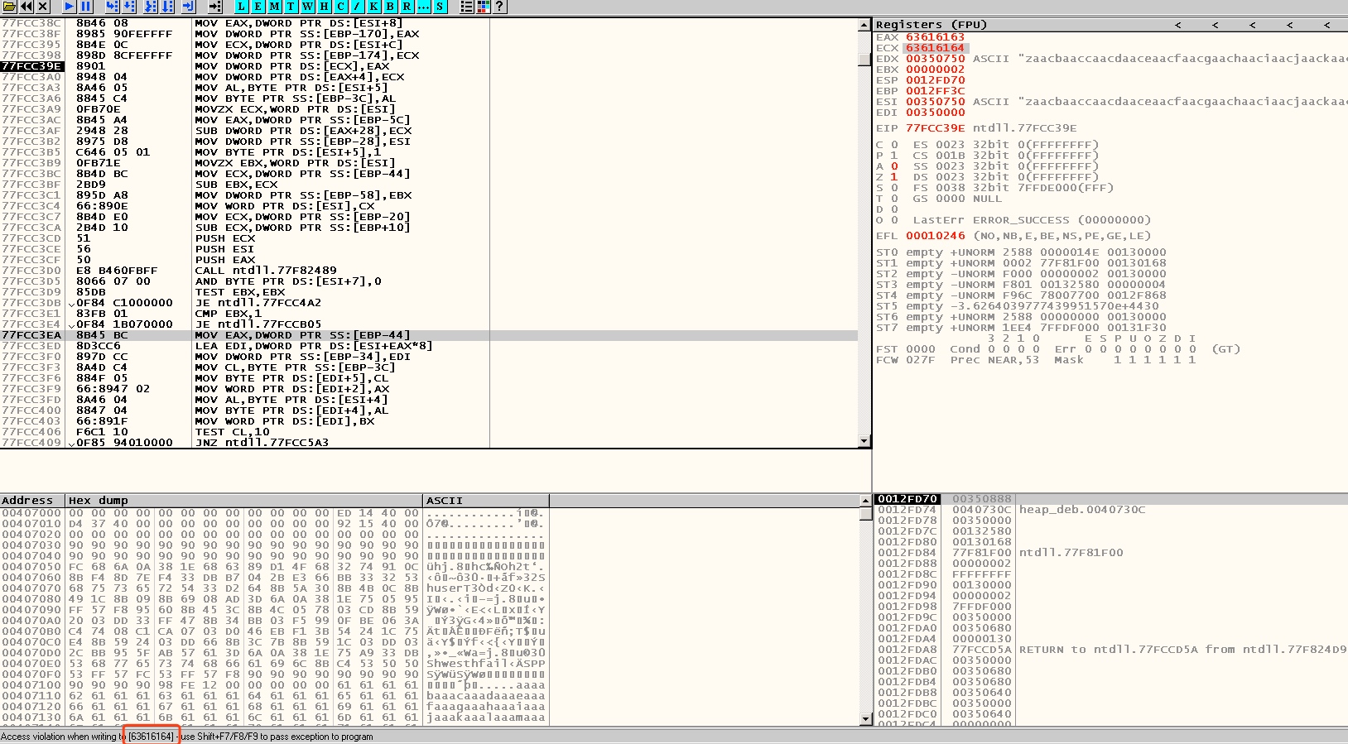Select the EAX register value 63616163
Viewport: 1348px width, 744px height.
[935, 37]
